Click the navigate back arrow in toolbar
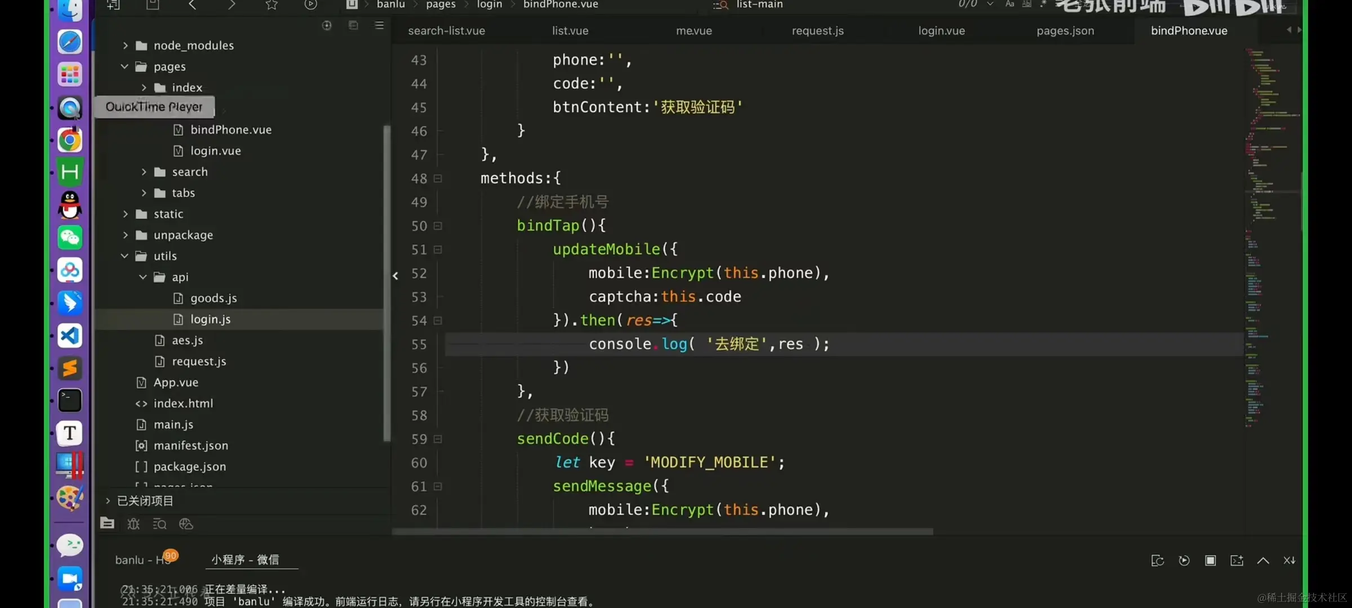This screenshot has height=608, width=1352. point(193,5)
